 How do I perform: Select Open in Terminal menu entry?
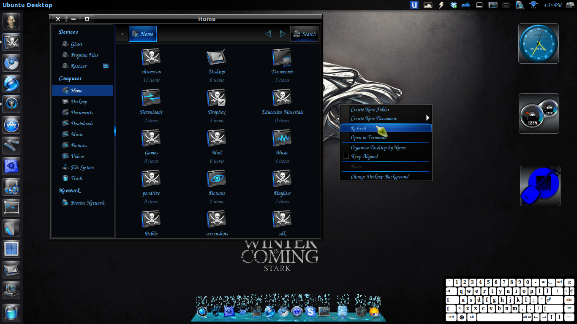(386, 138)
